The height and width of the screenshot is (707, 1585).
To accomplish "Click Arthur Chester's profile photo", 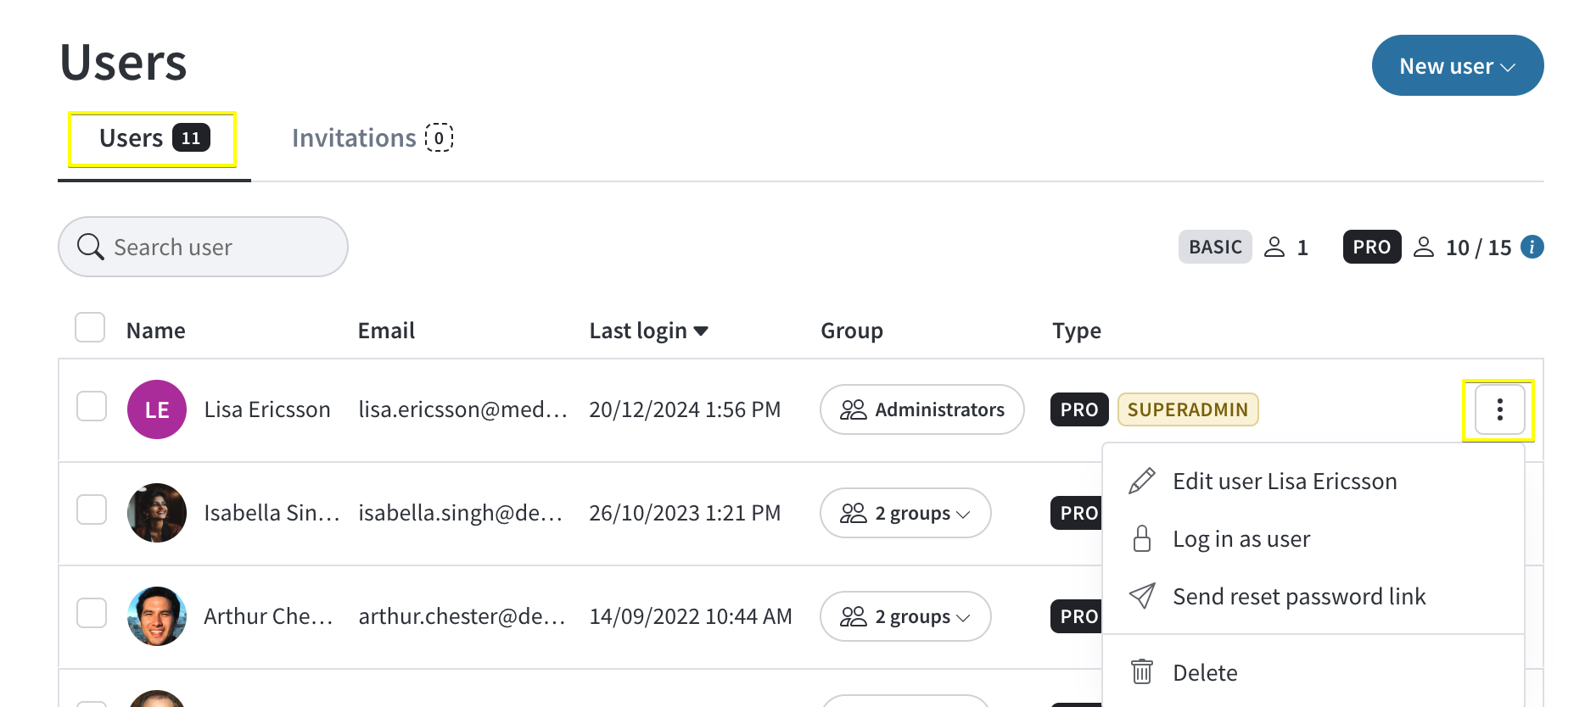I will [157, 616].
